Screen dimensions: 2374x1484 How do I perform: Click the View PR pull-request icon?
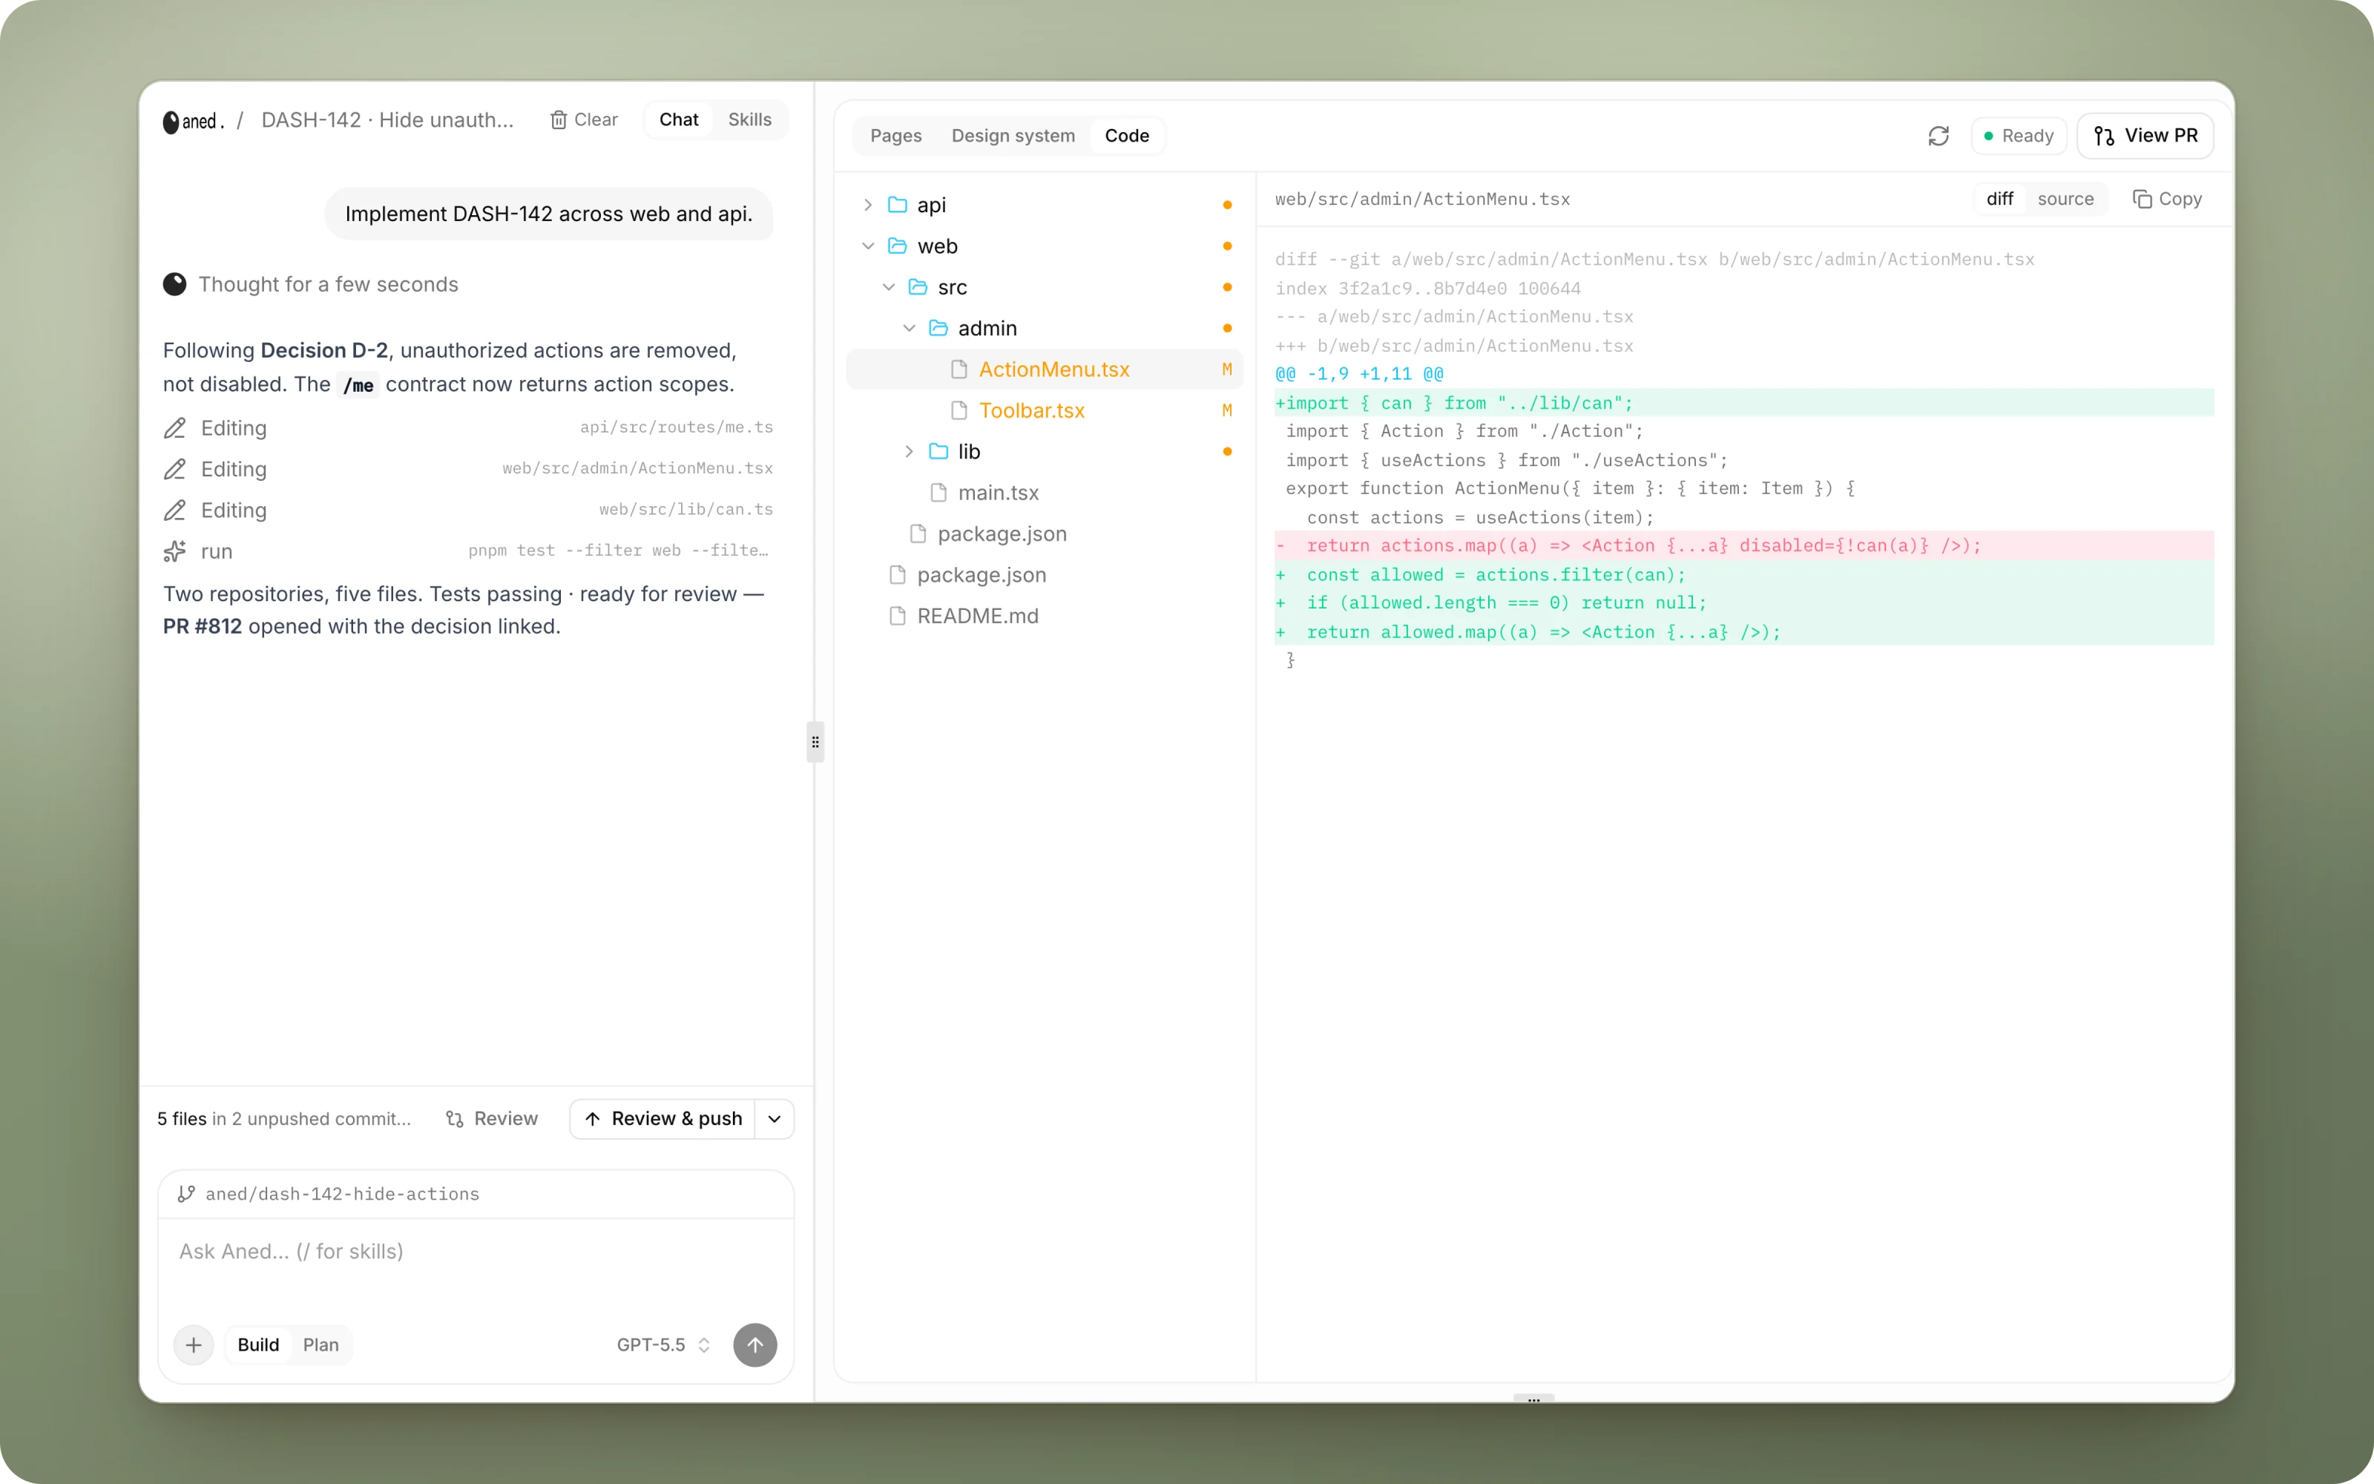pos(2103,136)
